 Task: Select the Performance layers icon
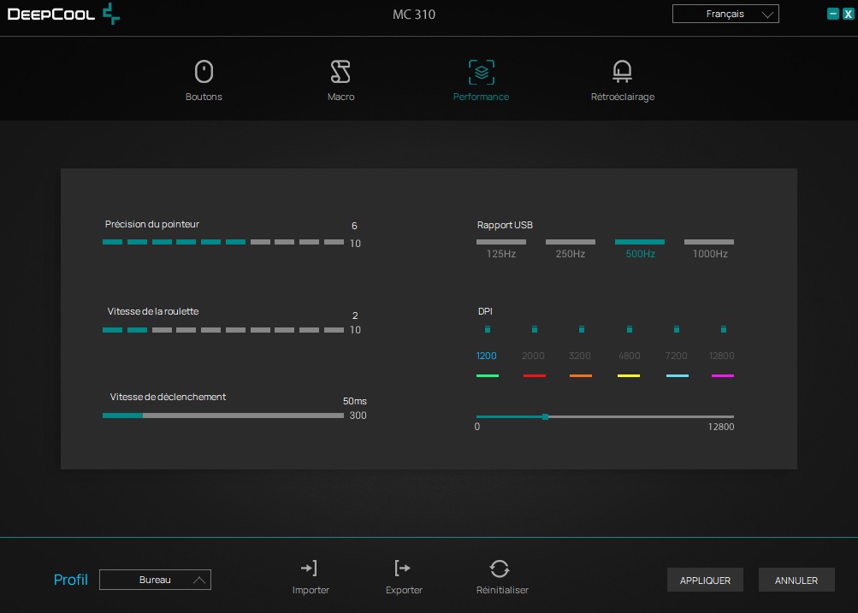tap(482, 72)
